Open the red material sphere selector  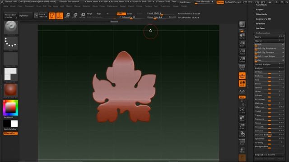[11, 90]
